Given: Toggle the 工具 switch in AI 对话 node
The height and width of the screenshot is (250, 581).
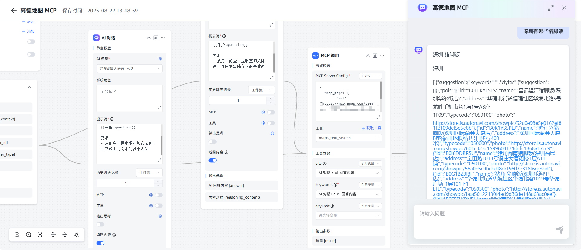Looking at the screenshot, I should [x=159, y=206].
